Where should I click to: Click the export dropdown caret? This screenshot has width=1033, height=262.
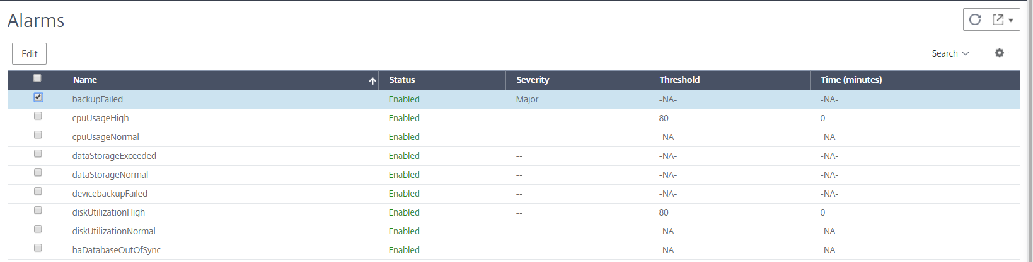pyautogui.click(x=1011, y=20)
